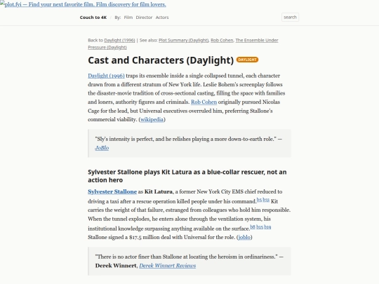Click the Couch to 4K site title
379x284 pixels.
93,18
